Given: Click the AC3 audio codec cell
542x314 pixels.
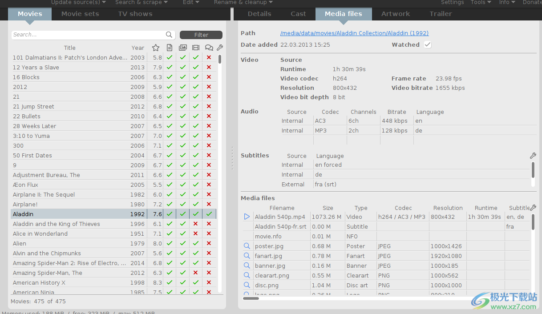Looking at the screenshot, I should tap(330, 121).
